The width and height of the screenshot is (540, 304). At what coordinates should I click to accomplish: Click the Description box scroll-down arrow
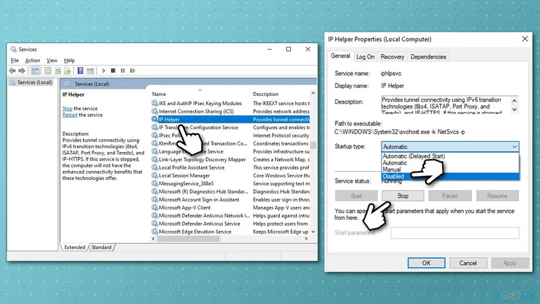[515, 110]
